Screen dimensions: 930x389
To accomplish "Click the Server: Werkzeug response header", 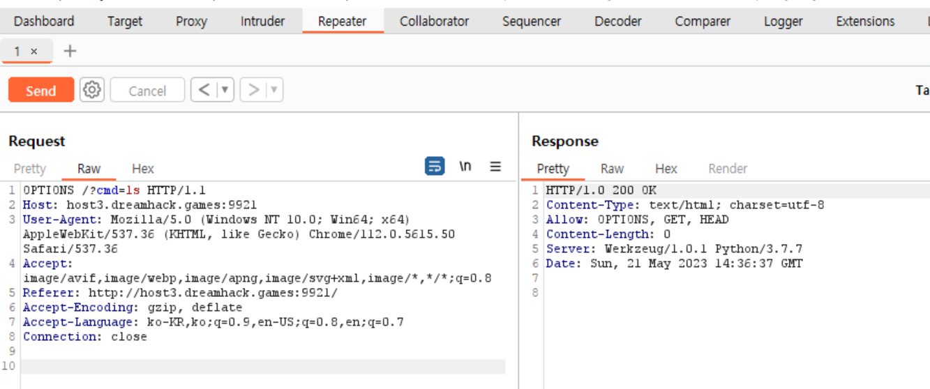I will [674, 249].
